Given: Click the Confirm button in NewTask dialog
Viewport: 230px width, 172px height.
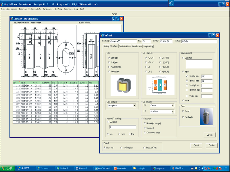Looking at the screenshot, I should pyautogui.click(x=212, y=146).
